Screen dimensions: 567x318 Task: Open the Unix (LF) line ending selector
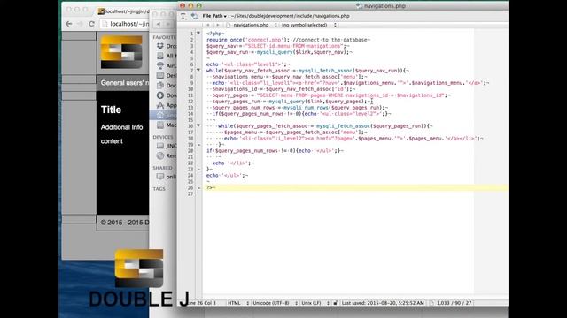pos(315,303)
